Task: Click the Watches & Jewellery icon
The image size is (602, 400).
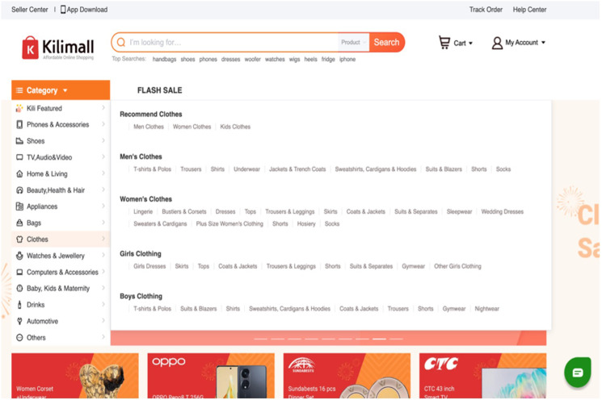Action: 19,256
